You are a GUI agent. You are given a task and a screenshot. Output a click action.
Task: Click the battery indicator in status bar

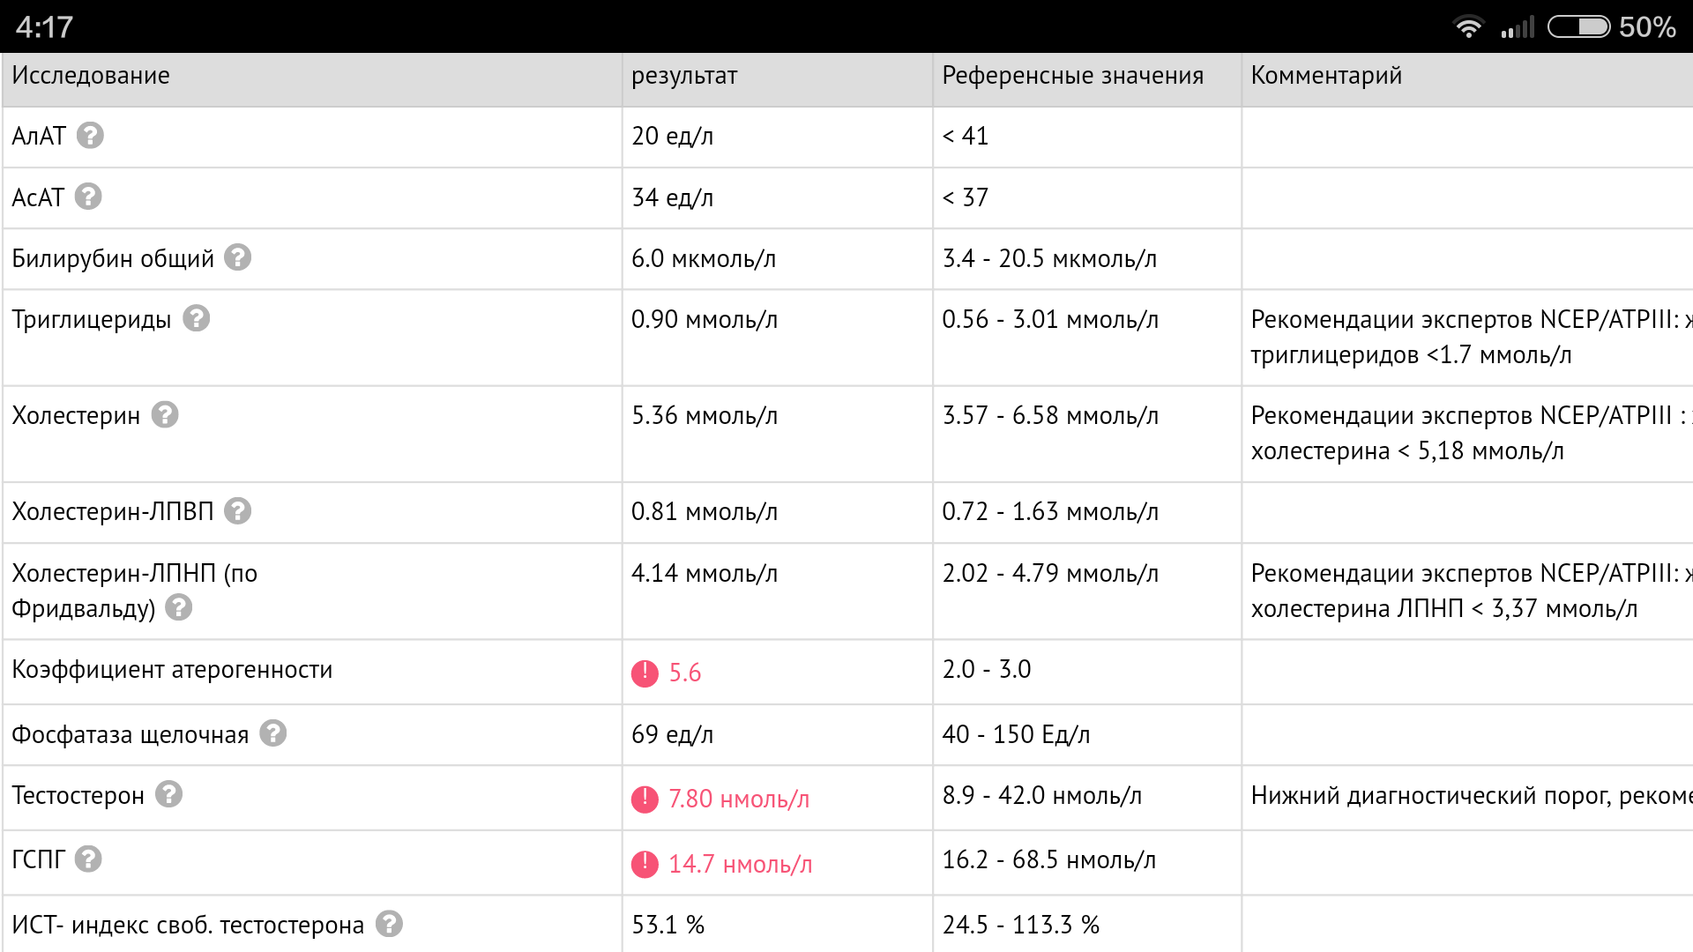point(1579,27)
